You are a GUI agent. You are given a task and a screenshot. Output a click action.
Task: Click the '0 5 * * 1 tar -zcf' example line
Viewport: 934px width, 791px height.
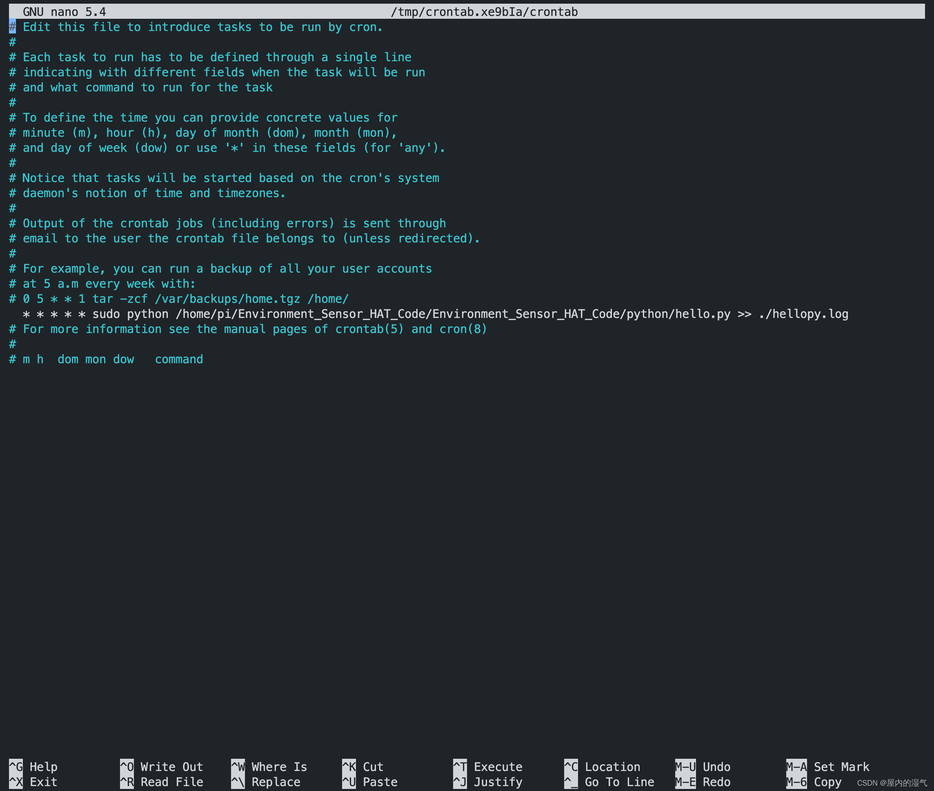(179, 299)
